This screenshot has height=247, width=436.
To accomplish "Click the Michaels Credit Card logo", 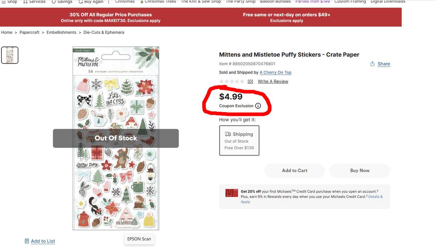I will [x=231, y=193].
